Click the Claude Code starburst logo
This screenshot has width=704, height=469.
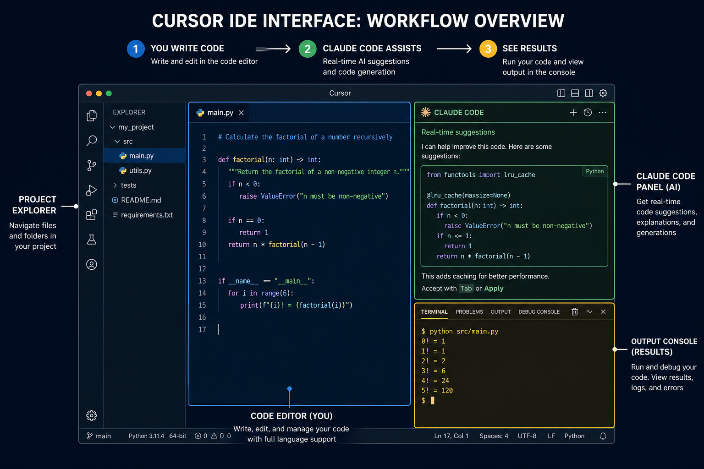426,112
